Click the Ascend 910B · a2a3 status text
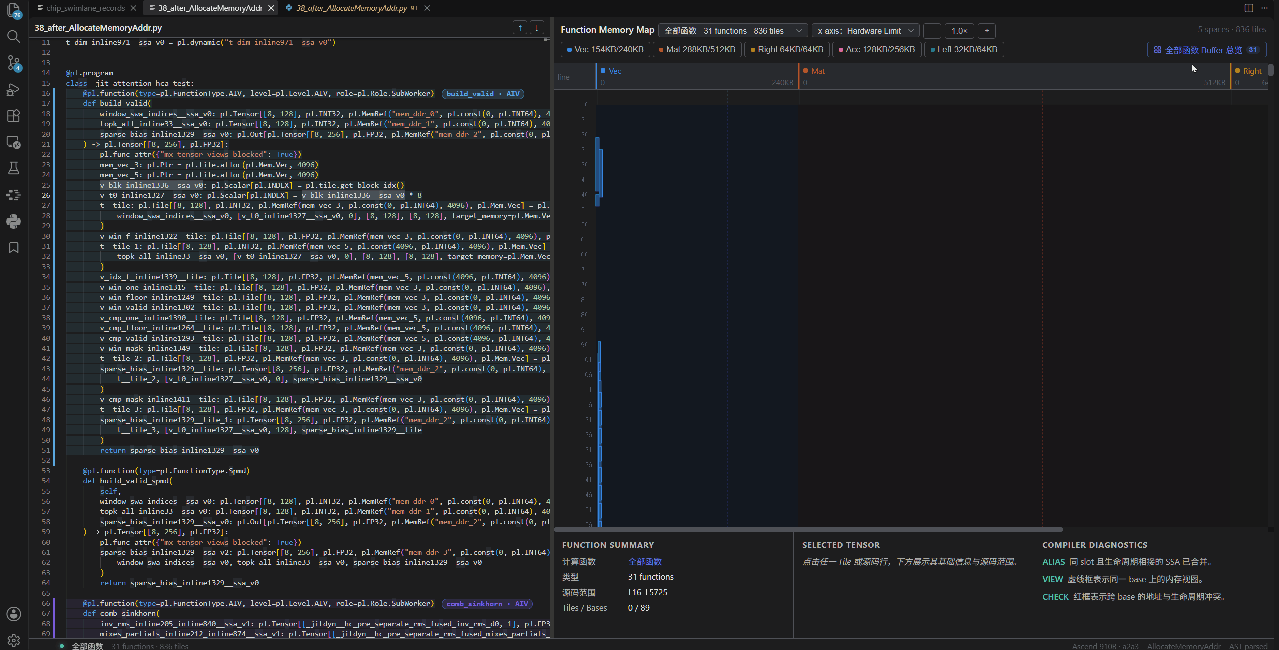 pos(1105,646)
